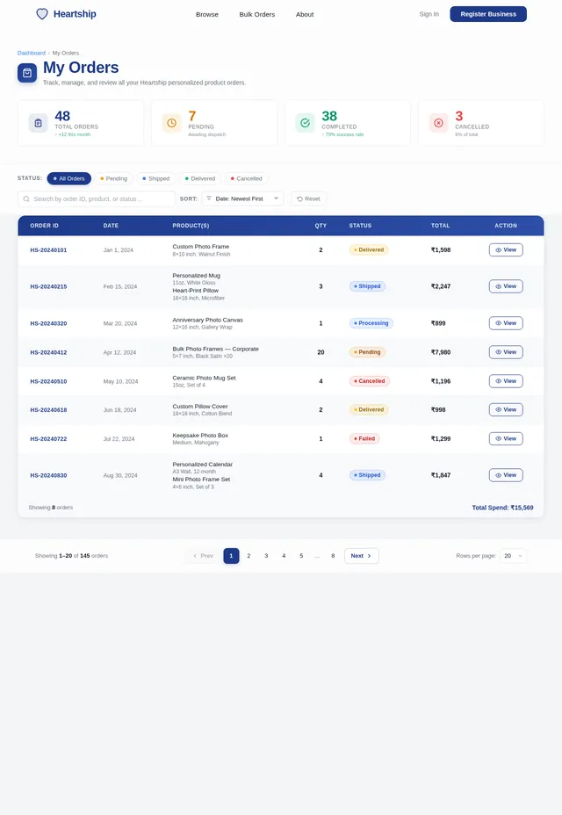Click the Heartship heart logo icon

42,14
